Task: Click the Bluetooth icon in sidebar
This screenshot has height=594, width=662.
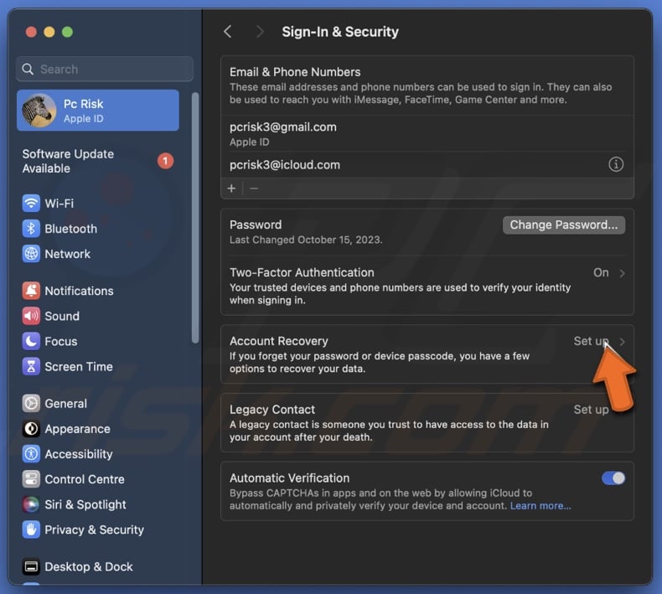Action: coord(31,229)
